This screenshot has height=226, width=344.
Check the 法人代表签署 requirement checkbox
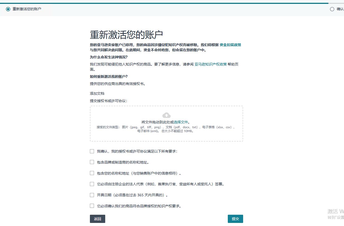[92, 184]
